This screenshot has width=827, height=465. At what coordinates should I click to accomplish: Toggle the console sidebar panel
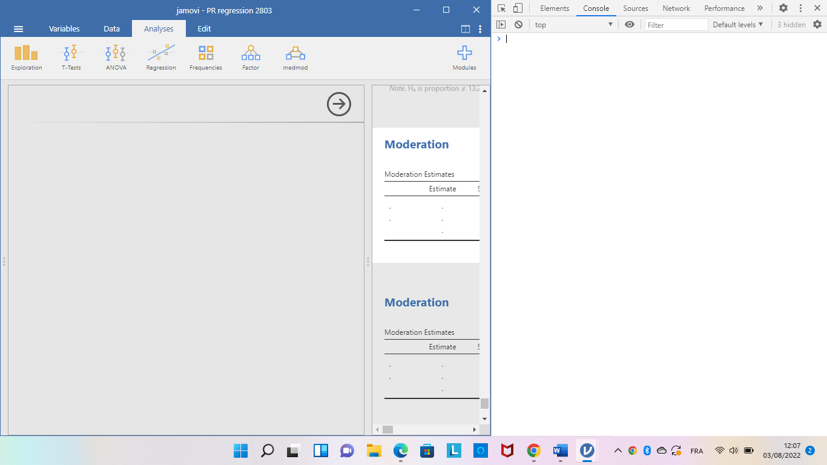(x=501, y=25)
